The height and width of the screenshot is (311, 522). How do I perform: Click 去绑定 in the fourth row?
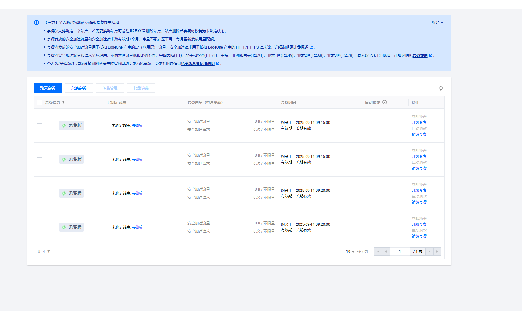click(138, 227)
